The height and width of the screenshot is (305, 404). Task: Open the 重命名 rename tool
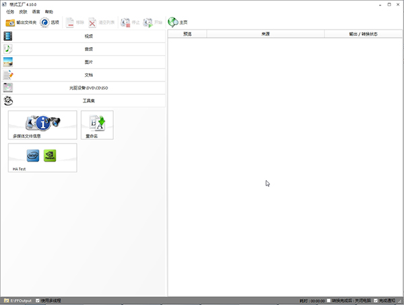[x=97, y=125]
